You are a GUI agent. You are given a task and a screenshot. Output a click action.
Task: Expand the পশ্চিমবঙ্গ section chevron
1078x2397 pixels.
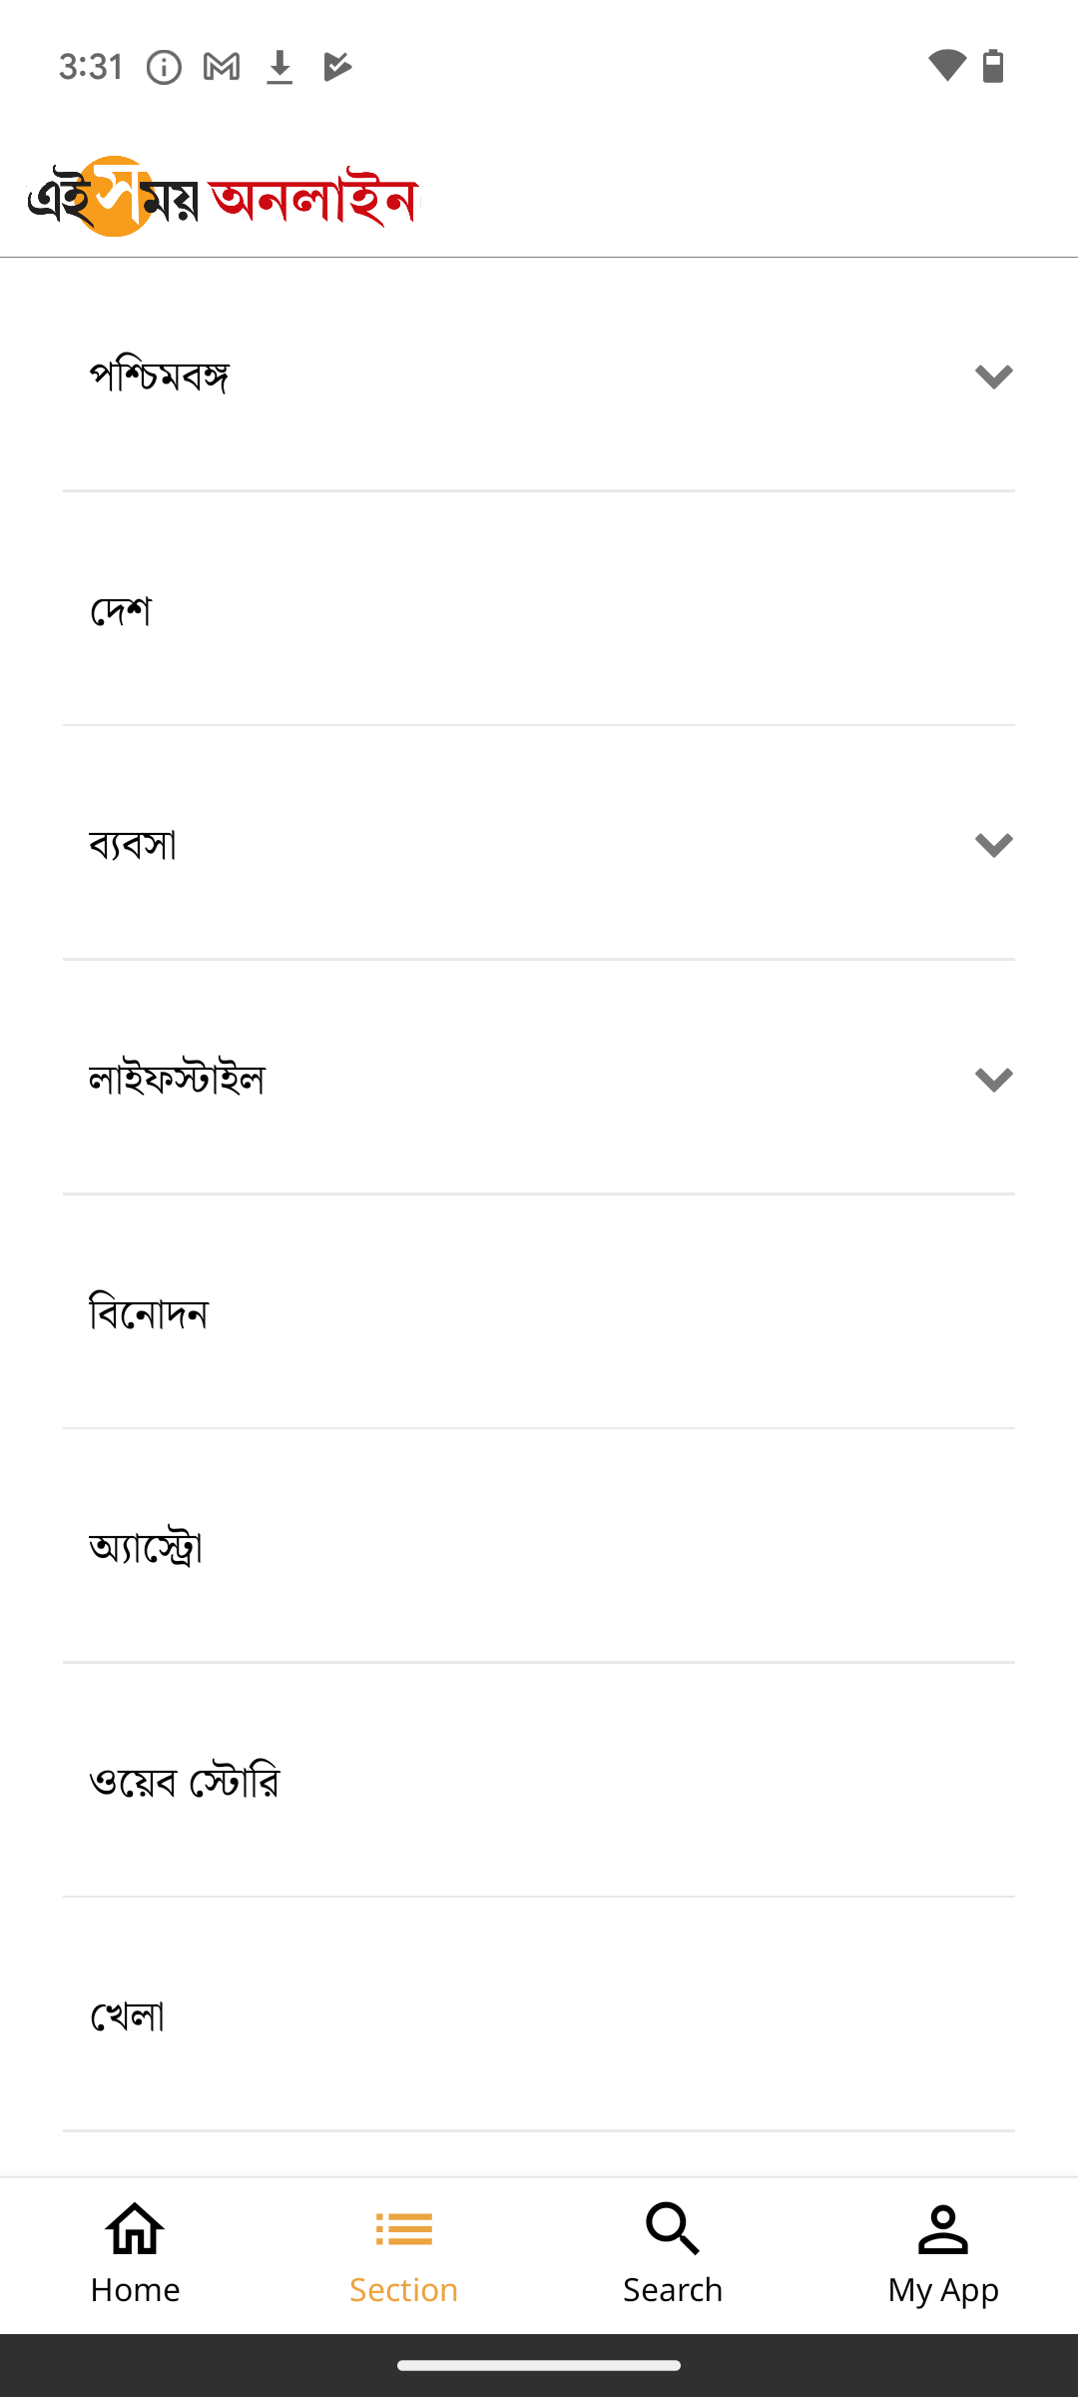(994, 377)
